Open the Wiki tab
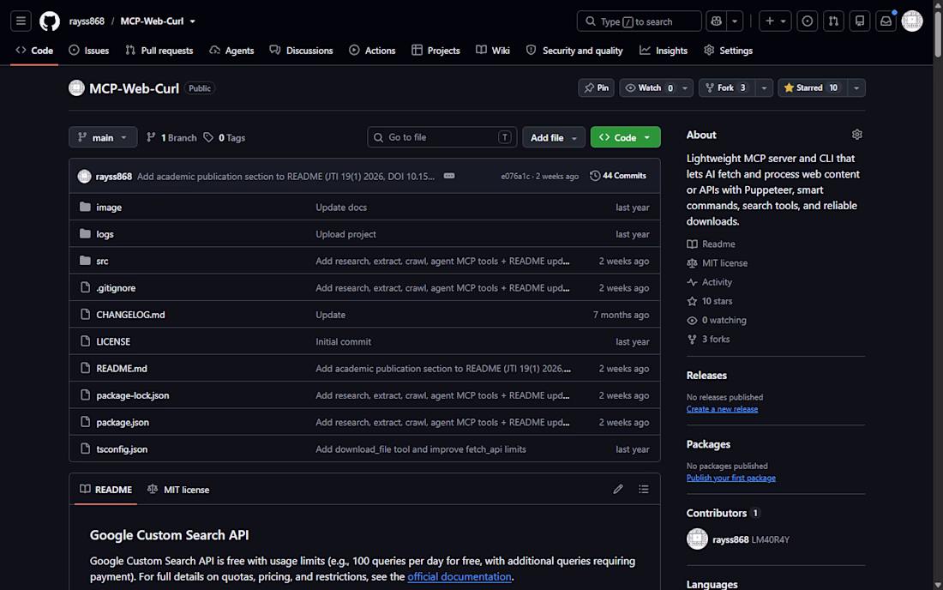The width and height of the screenshot is (943, 590). [x=493, y=51]
